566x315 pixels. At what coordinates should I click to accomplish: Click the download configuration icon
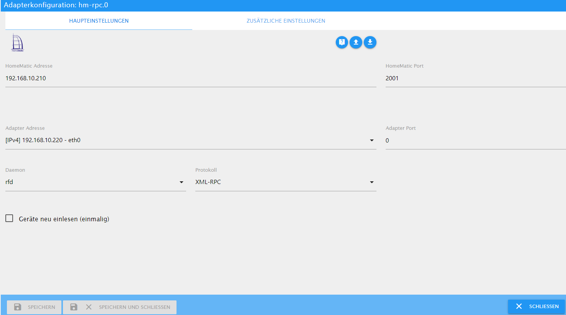click(x=370, y=42)
